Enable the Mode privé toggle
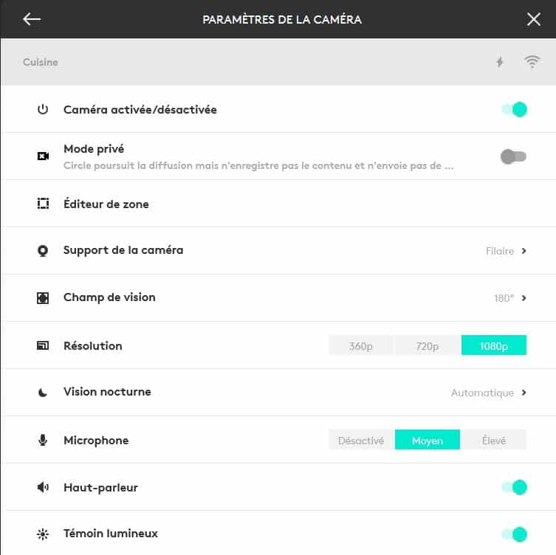Screen dimensions: 556x555 [513, 156]
